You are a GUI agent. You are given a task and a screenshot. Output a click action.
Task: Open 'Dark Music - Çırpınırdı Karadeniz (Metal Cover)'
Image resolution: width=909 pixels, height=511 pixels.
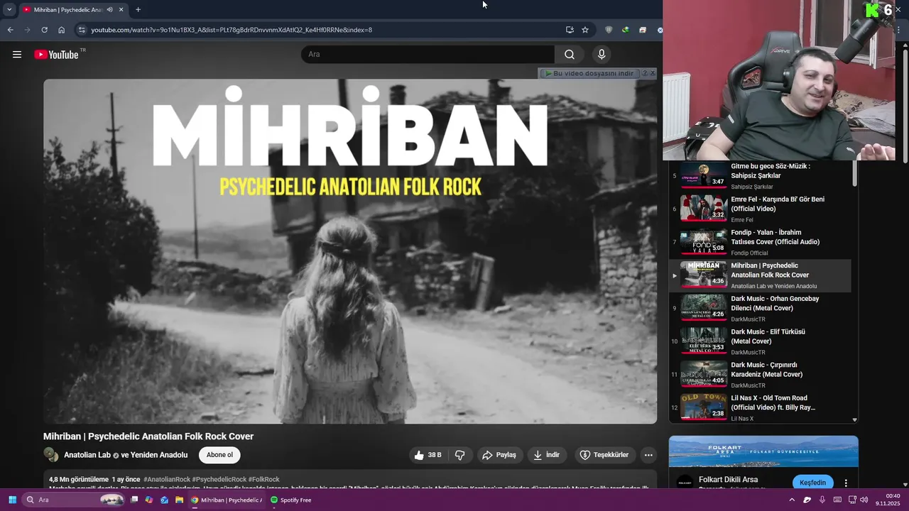pyautogui.click(x=767, y=370)
